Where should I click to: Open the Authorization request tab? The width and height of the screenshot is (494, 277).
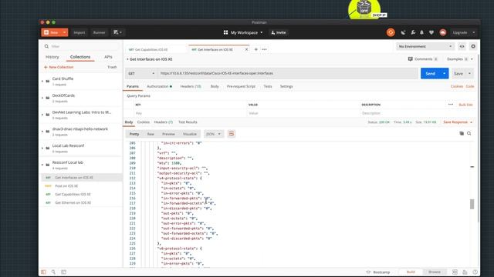click(x=160, y=86)
